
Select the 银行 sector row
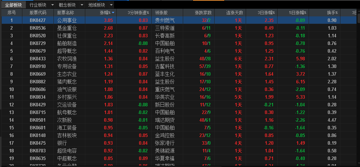[179, 143]
